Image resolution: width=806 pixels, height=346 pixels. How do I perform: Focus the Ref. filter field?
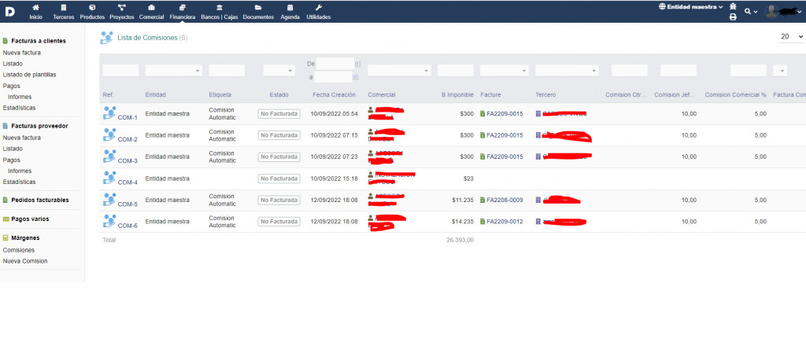(120, 70)
